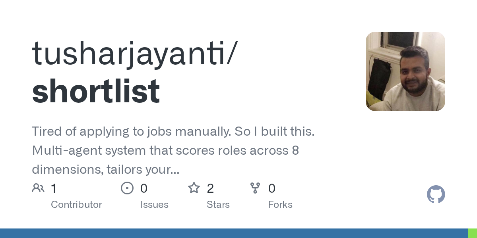
Task: Click the fork branch icon
Action: (x=255, y=188)
